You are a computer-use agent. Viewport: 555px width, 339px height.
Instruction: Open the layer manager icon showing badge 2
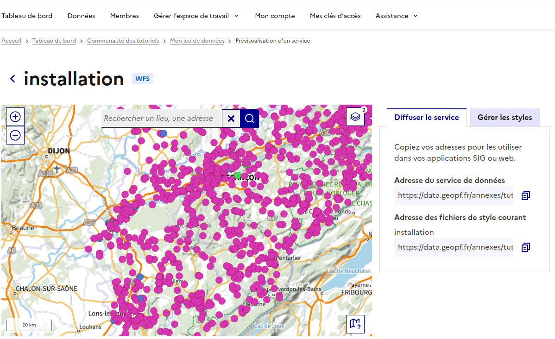point(355,117)
